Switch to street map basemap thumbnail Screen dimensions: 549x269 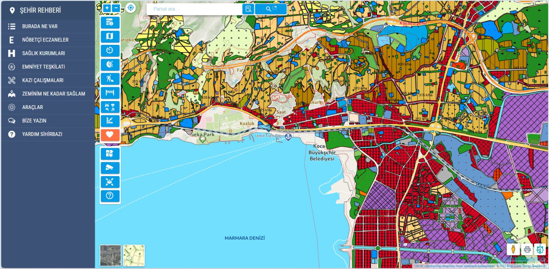134,255
